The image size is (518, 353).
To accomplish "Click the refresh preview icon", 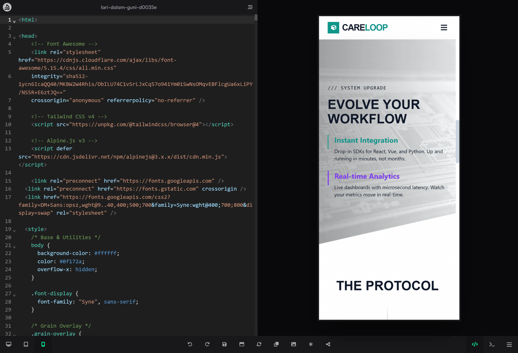I will (x=259, y=344).
